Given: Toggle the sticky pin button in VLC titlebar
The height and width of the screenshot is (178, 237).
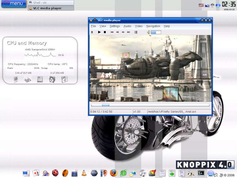Looking at the screenshot, I should click(x=95, y=20).
